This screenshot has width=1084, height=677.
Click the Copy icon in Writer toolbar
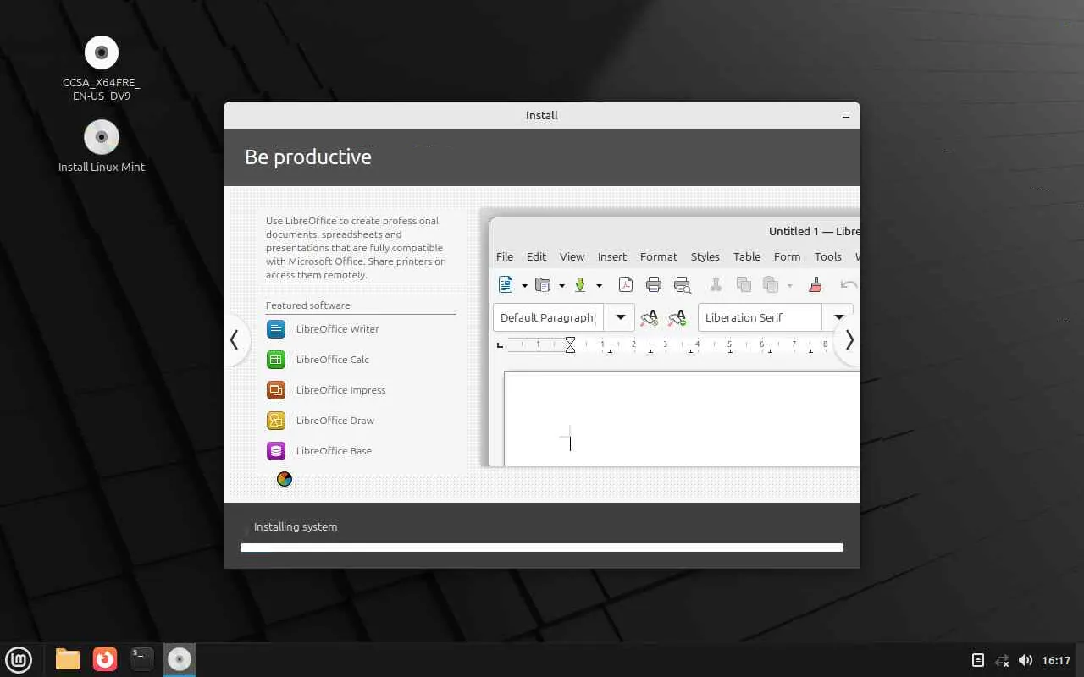click(744, 284)
